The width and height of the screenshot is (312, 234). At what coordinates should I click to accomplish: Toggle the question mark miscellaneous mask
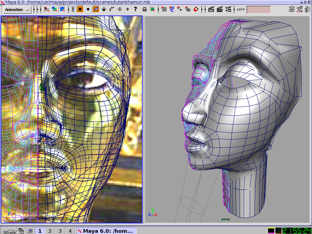[x=136, y=9]
